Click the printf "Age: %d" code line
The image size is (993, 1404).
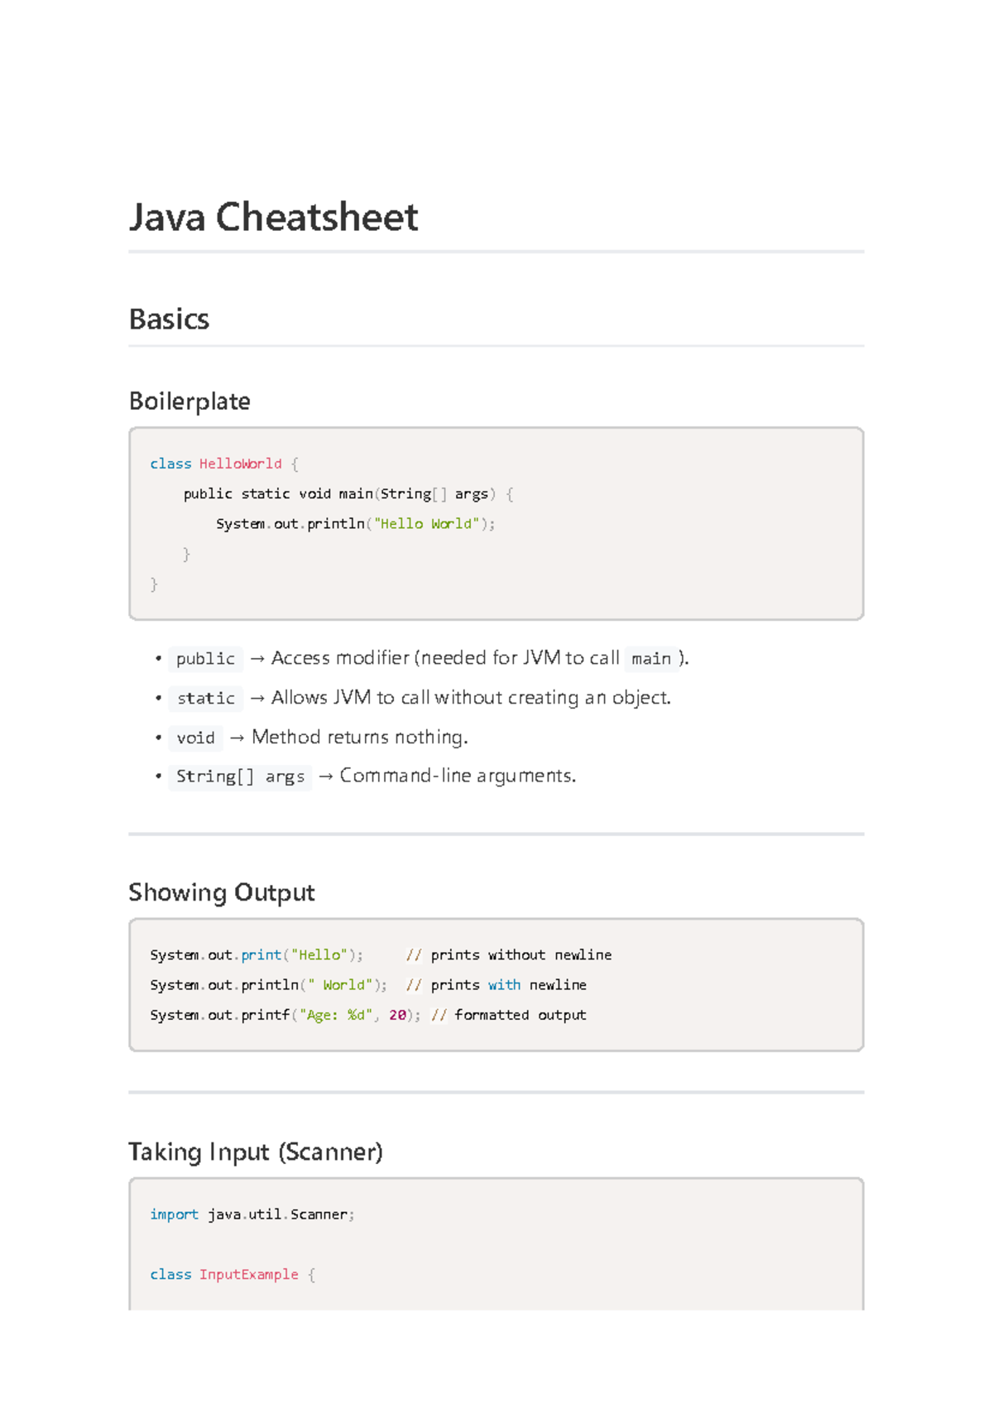point(285,1015)
